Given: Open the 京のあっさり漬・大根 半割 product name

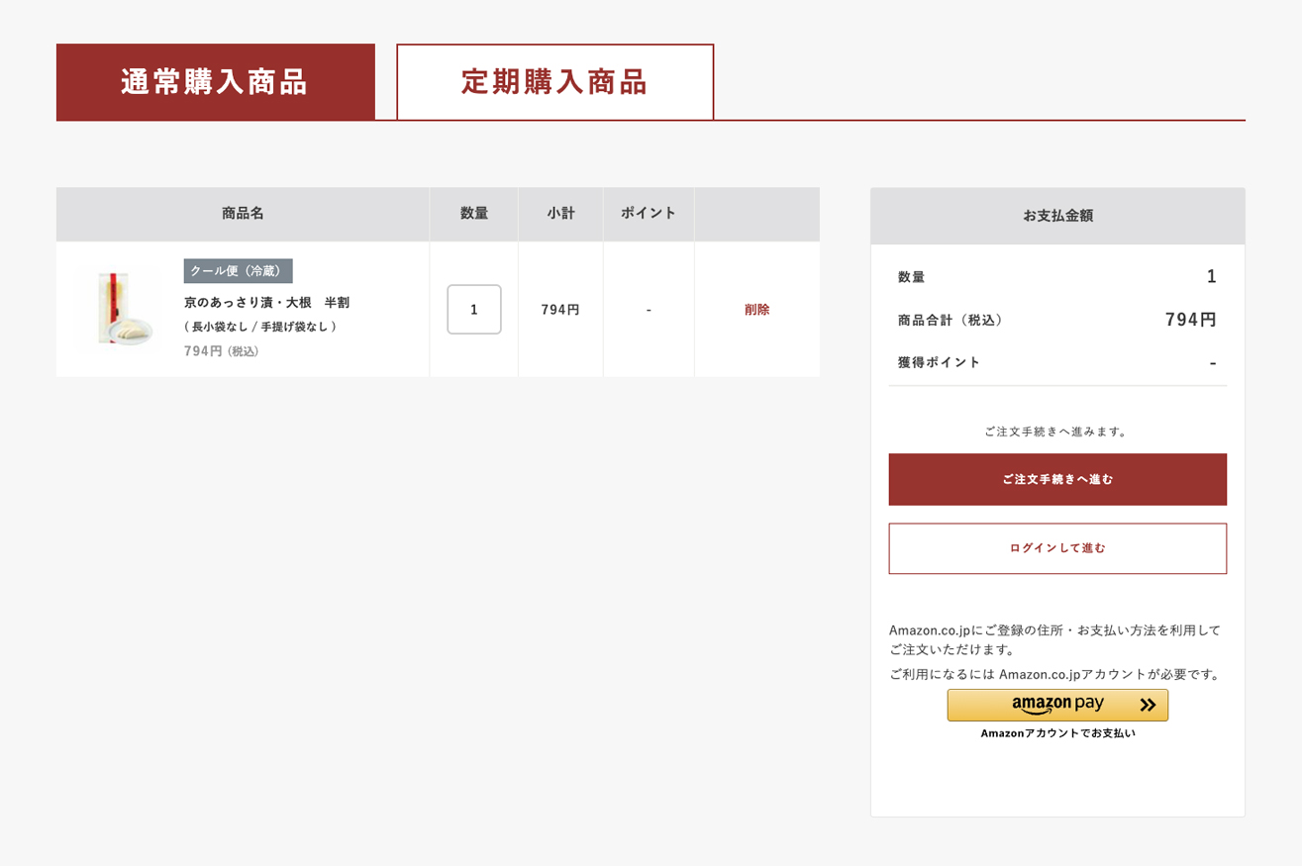Looking at the screenshot, I should [266, 302].
